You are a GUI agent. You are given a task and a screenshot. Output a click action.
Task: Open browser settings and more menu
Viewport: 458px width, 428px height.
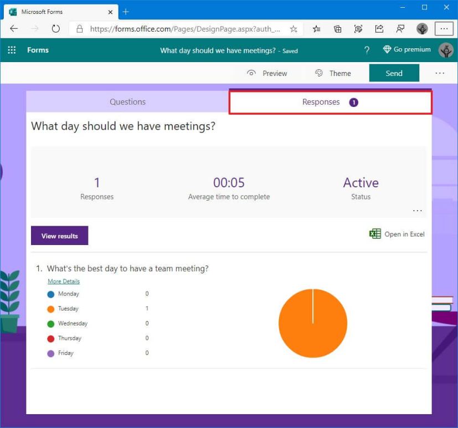click(x=444, y=29)
